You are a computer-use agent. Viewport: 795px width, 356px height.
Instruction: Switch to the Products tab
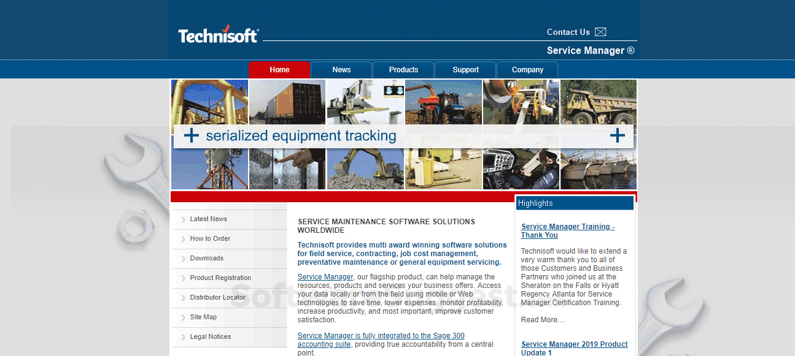[x=403, y=69]
